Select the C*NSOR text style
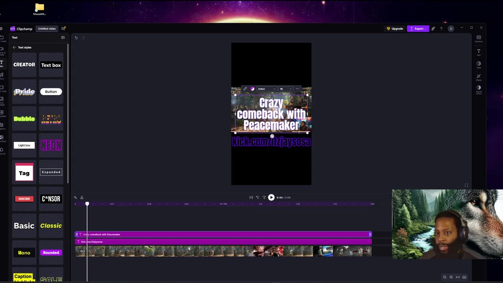Image resolution: width=503 pixels, height=283 pixels. click(x=51, y=199)
